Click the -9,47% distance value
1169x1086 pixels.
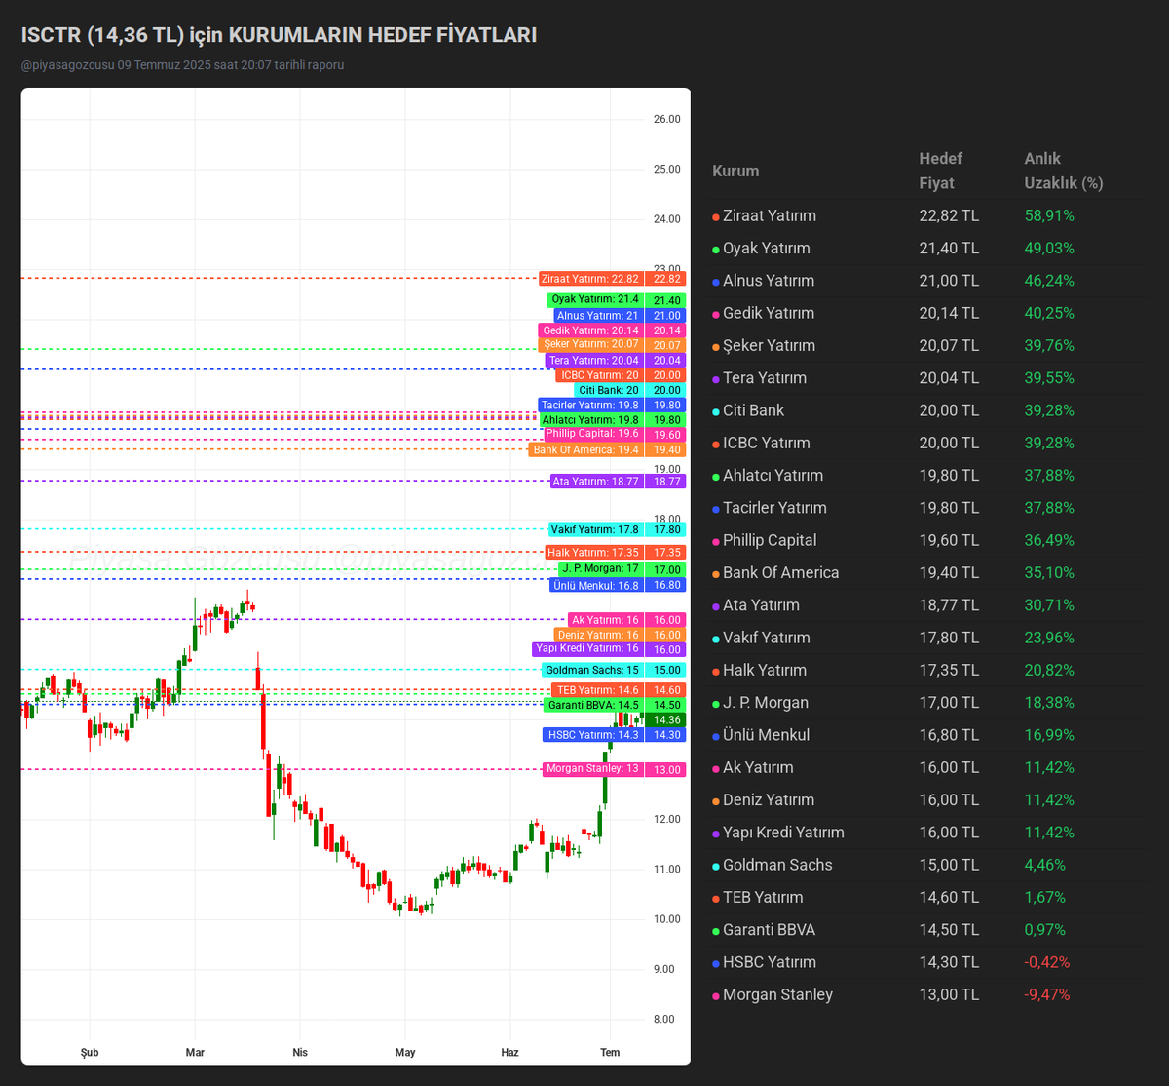pyautogui.click(x=1047, y=994)
